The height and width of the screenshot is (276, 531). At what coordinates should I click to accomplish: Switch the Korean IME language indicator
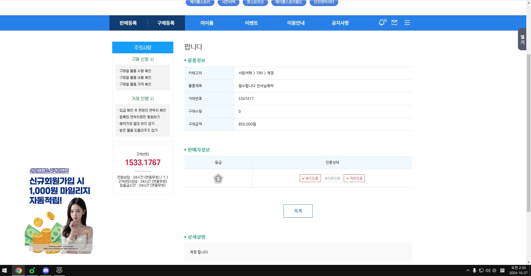pos(502,270)
